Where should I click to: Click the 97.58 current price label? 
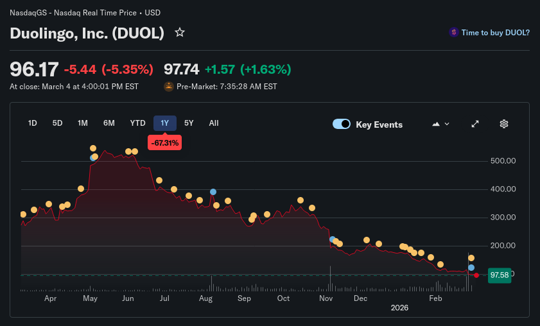click(x=499, y=275)
